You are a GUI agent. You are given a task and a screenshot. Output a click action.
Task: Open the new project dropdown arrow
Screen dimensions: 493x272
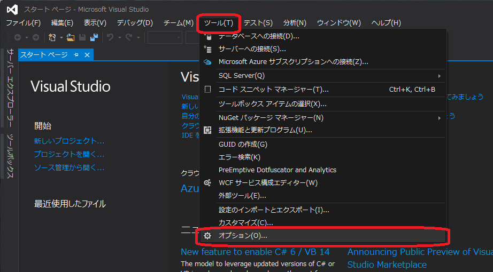coord(61,38)
